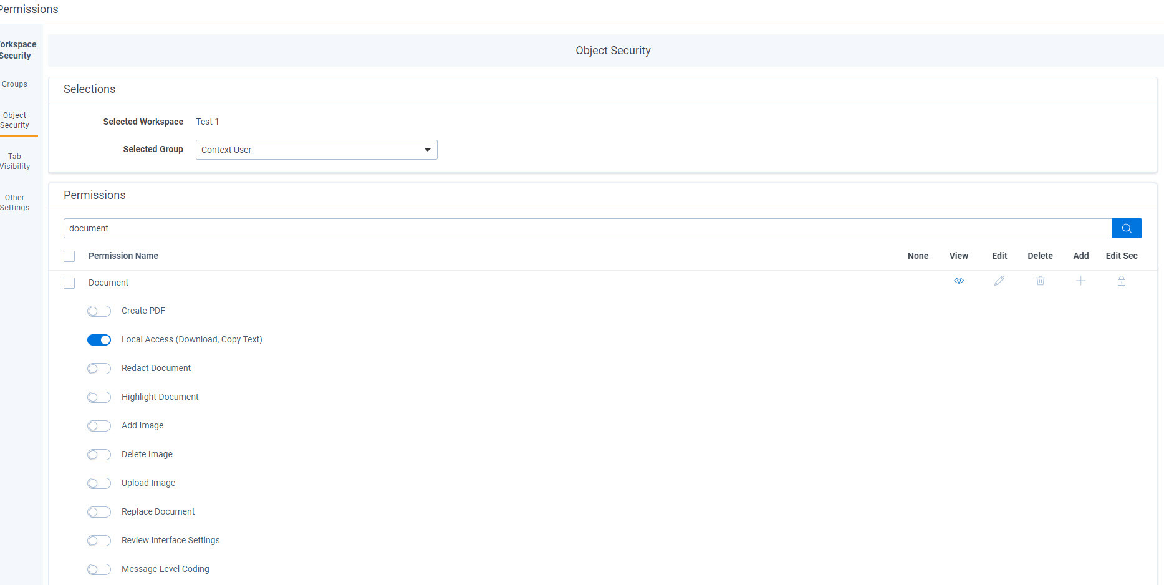This screenshot has height=585, width=1164.
Task: Click the View column header
Action: pyautogui.click(x=959, y=256)
